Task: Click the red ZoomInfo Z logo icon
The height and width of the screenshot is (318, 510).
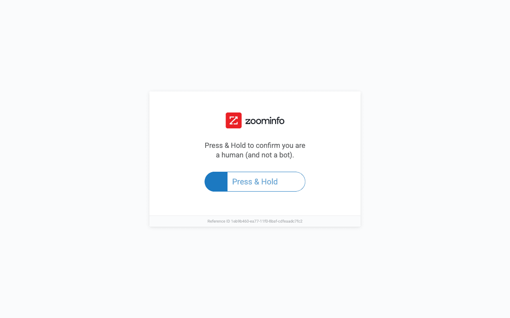Action: 233,120
